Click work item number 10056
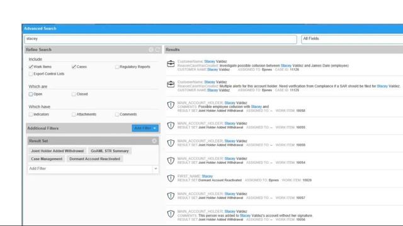403x226 pixels. pos(301,220)
